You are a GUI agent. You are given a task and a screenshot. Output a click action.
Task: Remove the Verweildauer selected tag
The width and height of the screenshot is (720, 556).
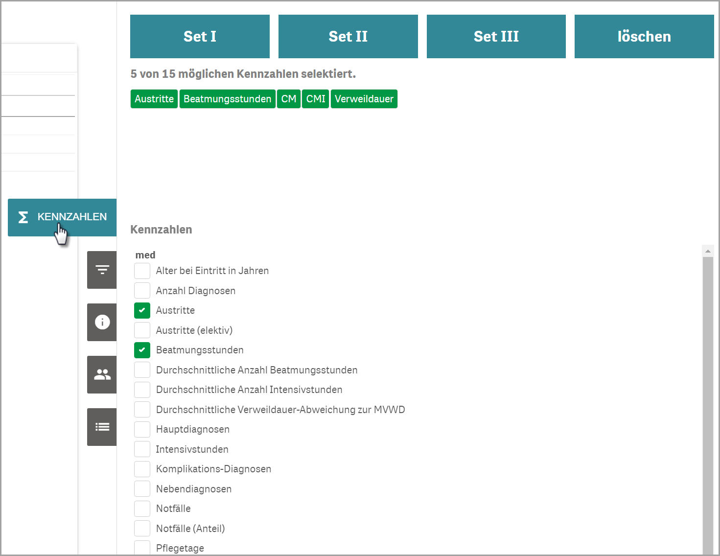tap(364, 99)
